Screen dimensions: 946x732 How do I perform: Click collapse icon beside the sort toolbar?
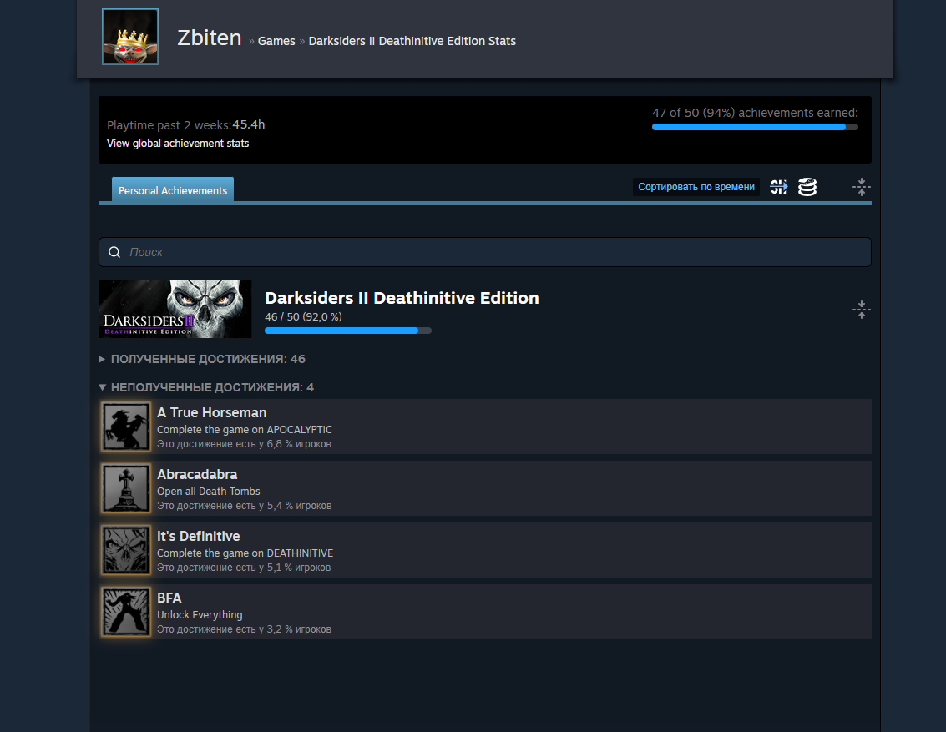pos(862,187)
